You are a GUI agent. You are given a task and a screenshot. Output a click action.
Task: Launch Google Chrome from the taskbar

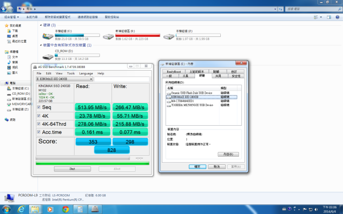65,209
